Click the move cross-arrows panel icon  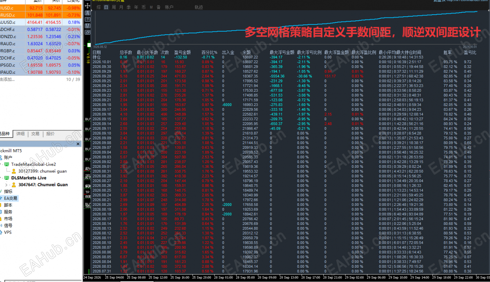[87, 6]
